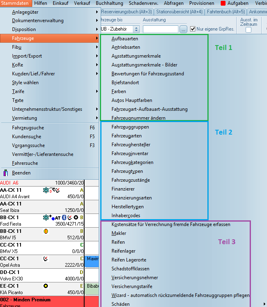Click the yellow dot icon on KIA Picanto
Viewport: 267px width, 307px height.
[46, 286]
